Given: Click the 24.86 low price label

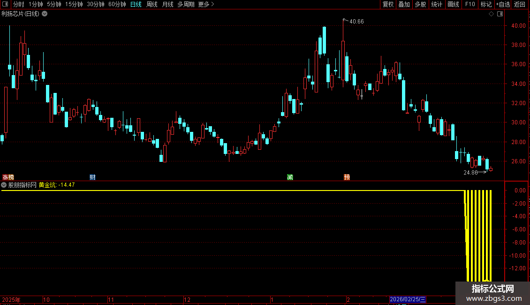Looking at the screenshot, I should pyautogui.click(x=470, y=173).
